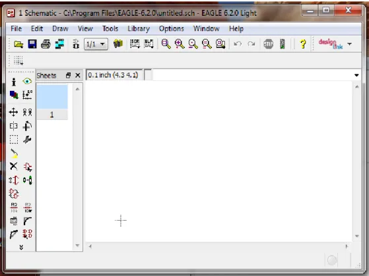Undock the Sheets panel

click(68, 75)
